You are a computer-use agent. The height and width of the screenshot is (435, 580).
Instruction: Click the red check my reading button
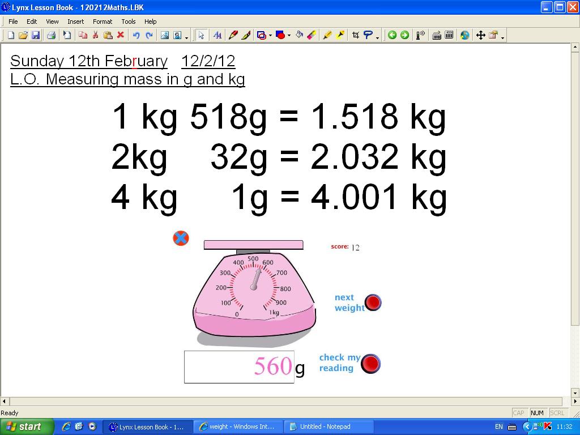[x=370, y=364]
